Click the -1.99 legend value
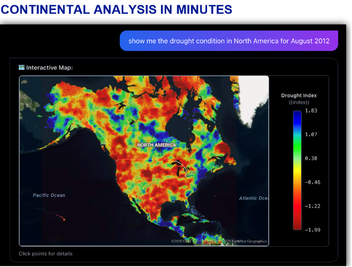The height and width of the screenshot is (267, 352). pos(313,230)
